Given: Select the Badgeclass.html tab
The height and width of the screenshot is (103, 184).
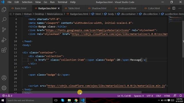Looking at the screenshot, I should [47, 8].
